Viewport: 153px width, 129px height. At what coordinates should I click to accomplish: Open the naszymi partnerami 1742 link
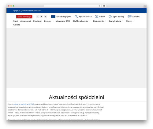click(24, 104)
